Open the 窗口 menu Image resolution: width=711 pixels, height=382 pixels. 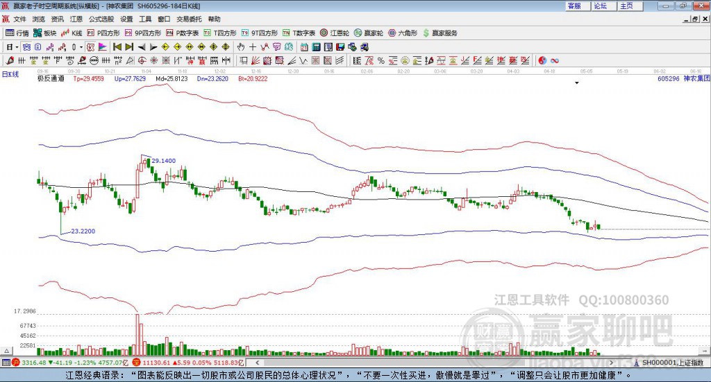click(x=164, y=19)
